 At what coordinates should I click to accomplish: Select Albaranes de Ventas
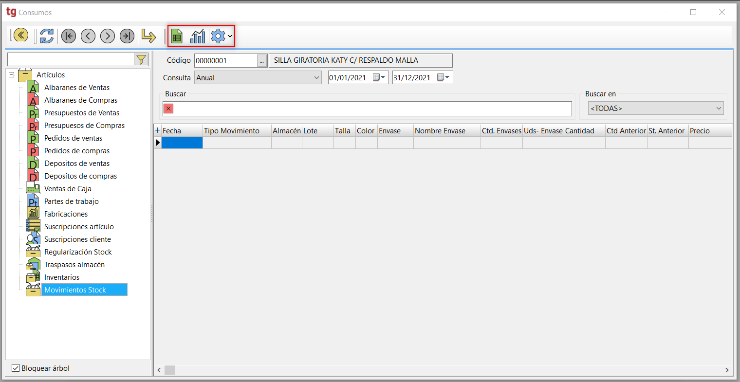pyautogui.click(x=77, y=88)
